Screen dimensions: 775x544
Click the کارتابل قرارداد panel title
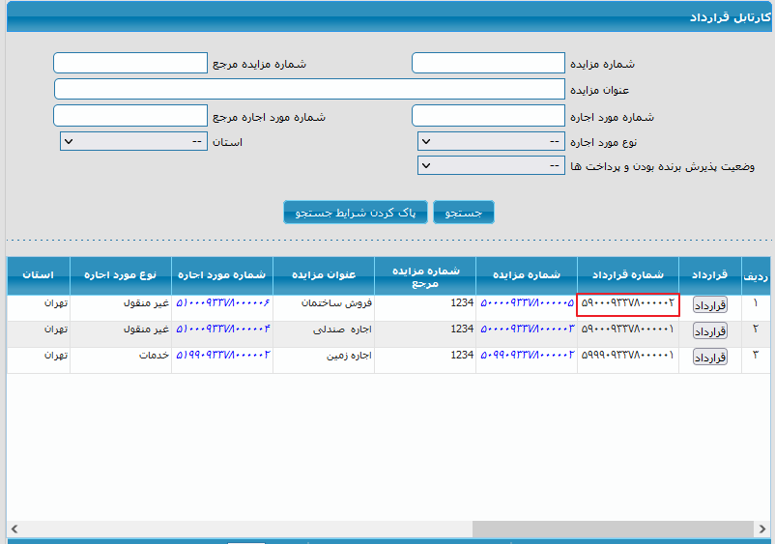pyautogui.click(x=730, y=17)
